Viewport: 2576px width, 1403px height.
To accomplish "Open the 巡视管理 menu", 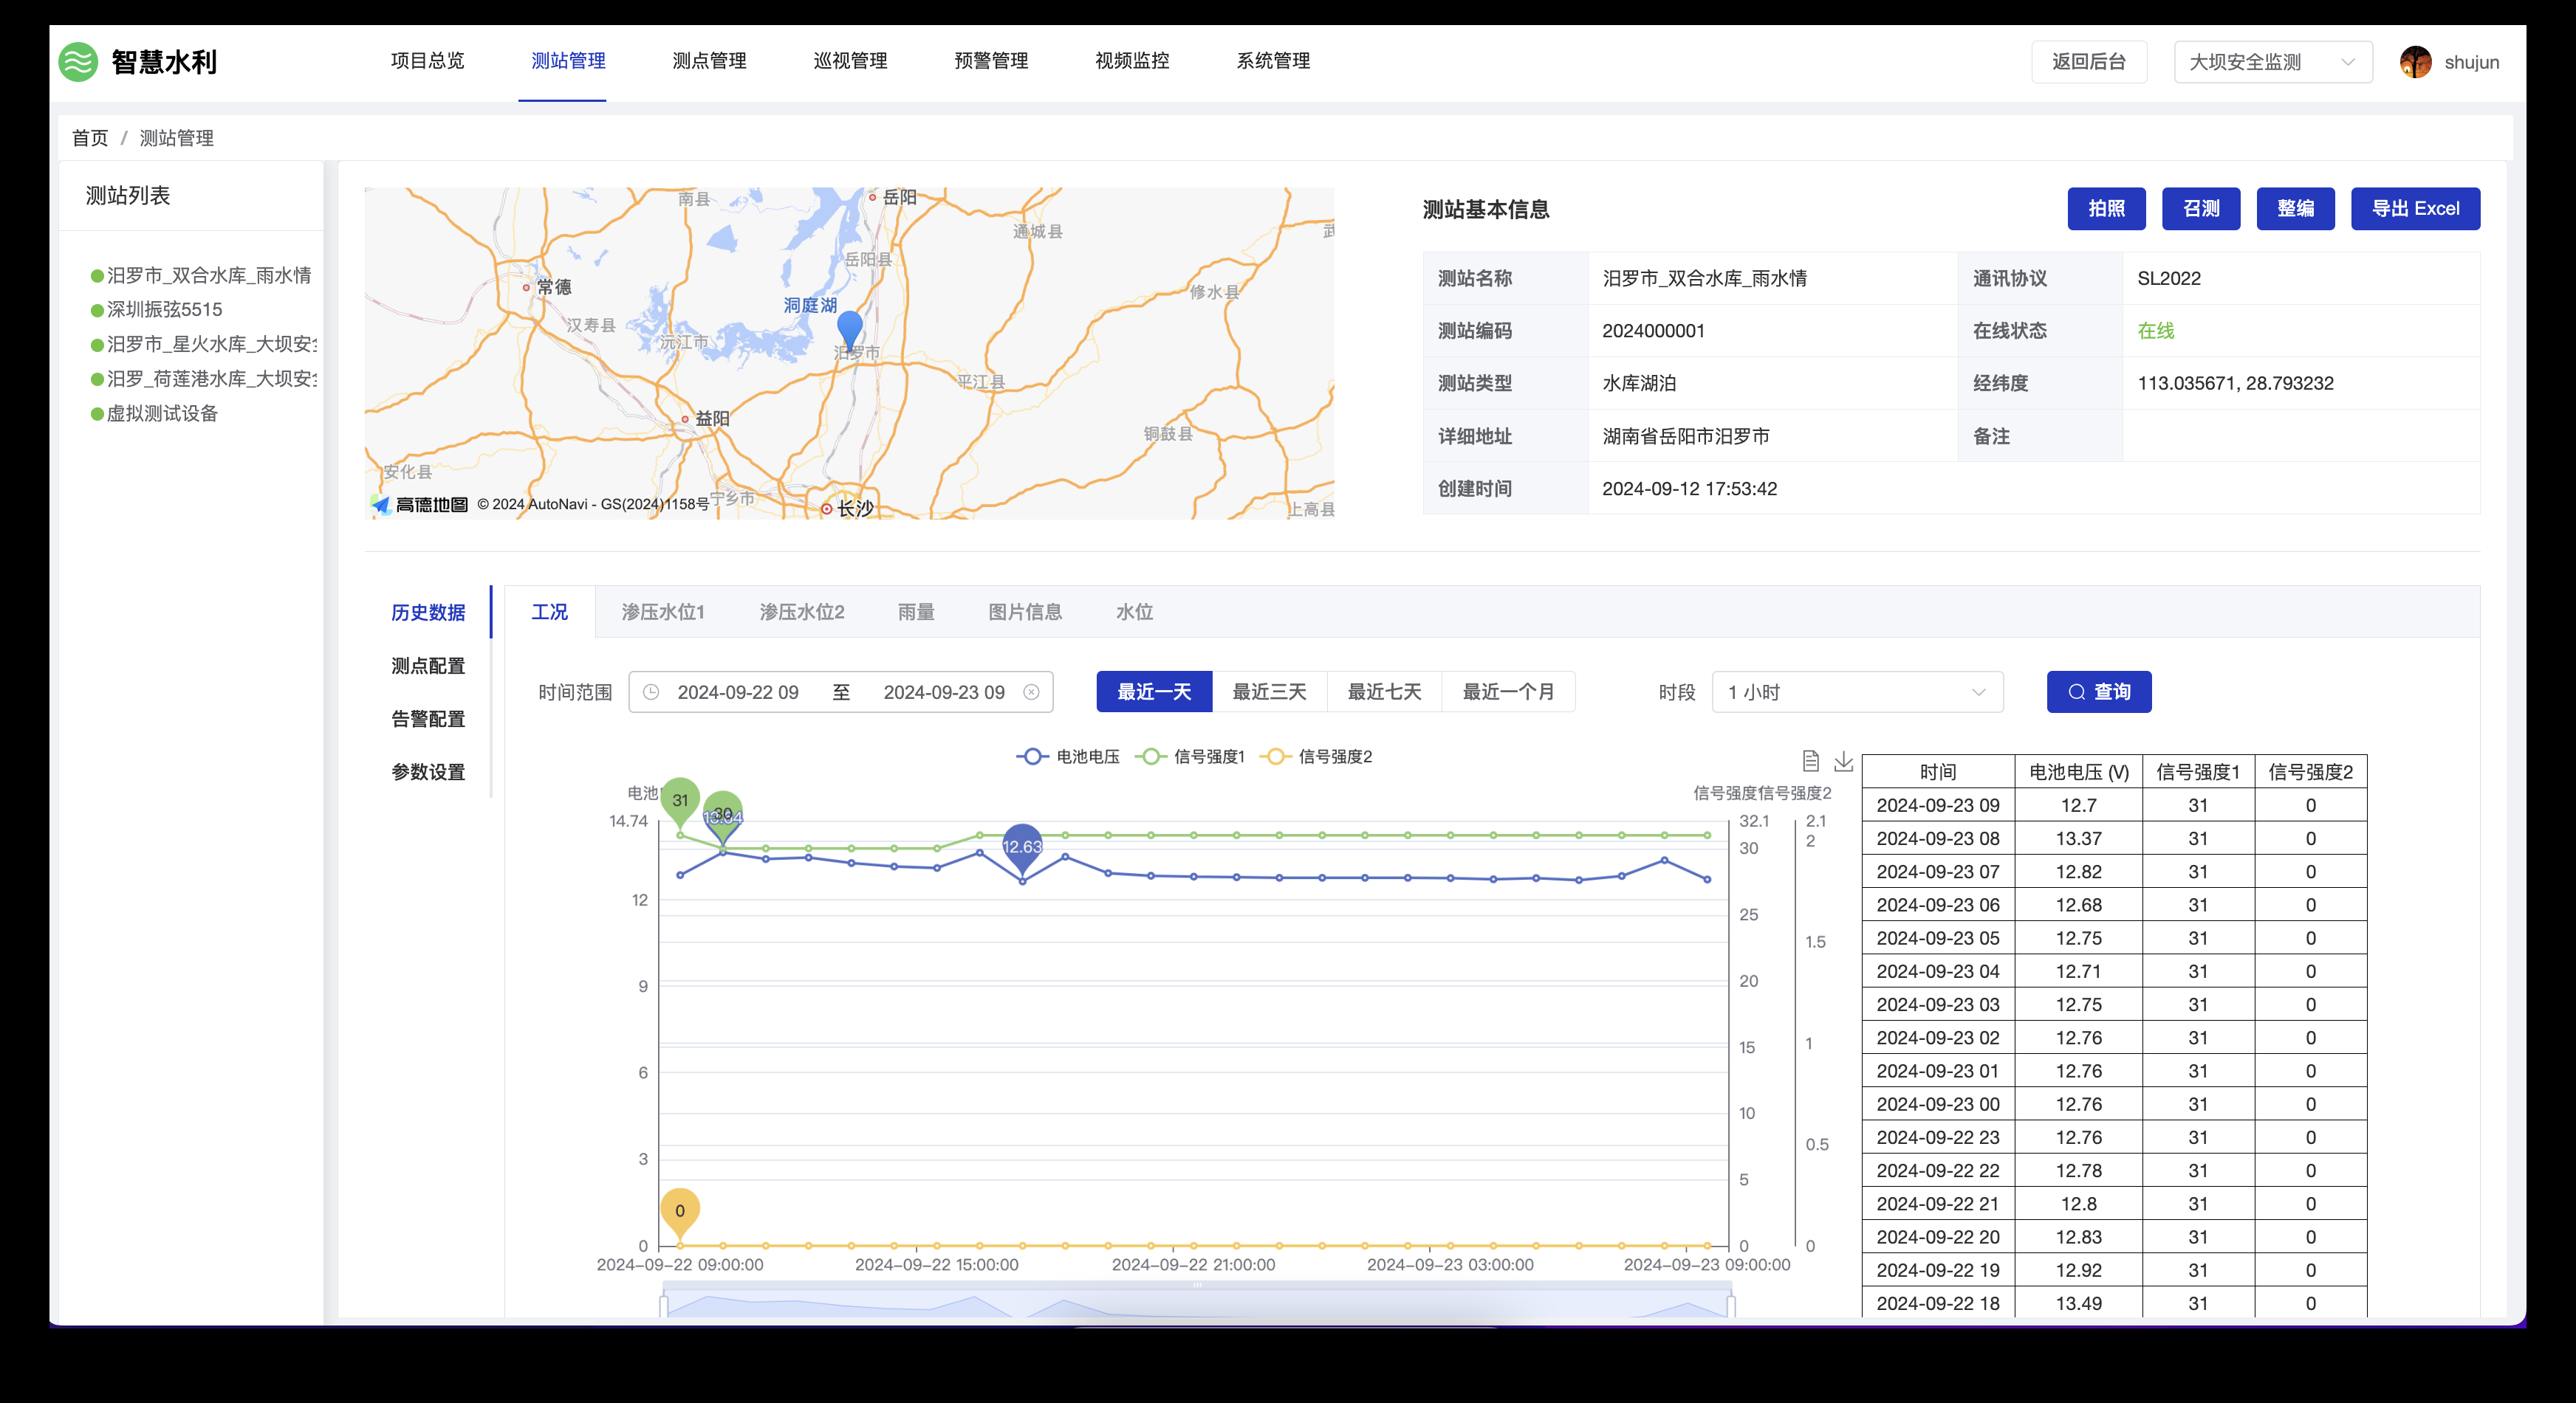I will click(850, 61).
